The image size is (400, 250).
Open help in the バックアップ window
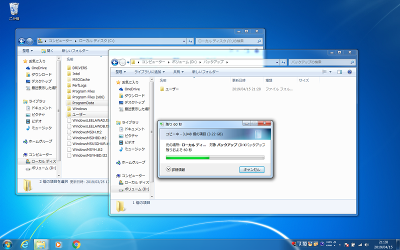click(349, 72)
